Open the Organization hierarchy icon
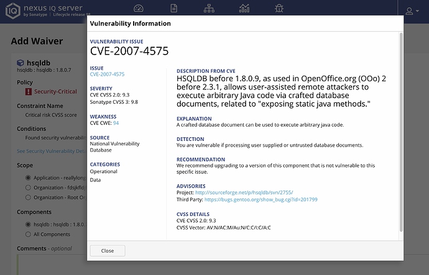The width and height of the screenshot is (429, 275). click(x=209, y=8)
